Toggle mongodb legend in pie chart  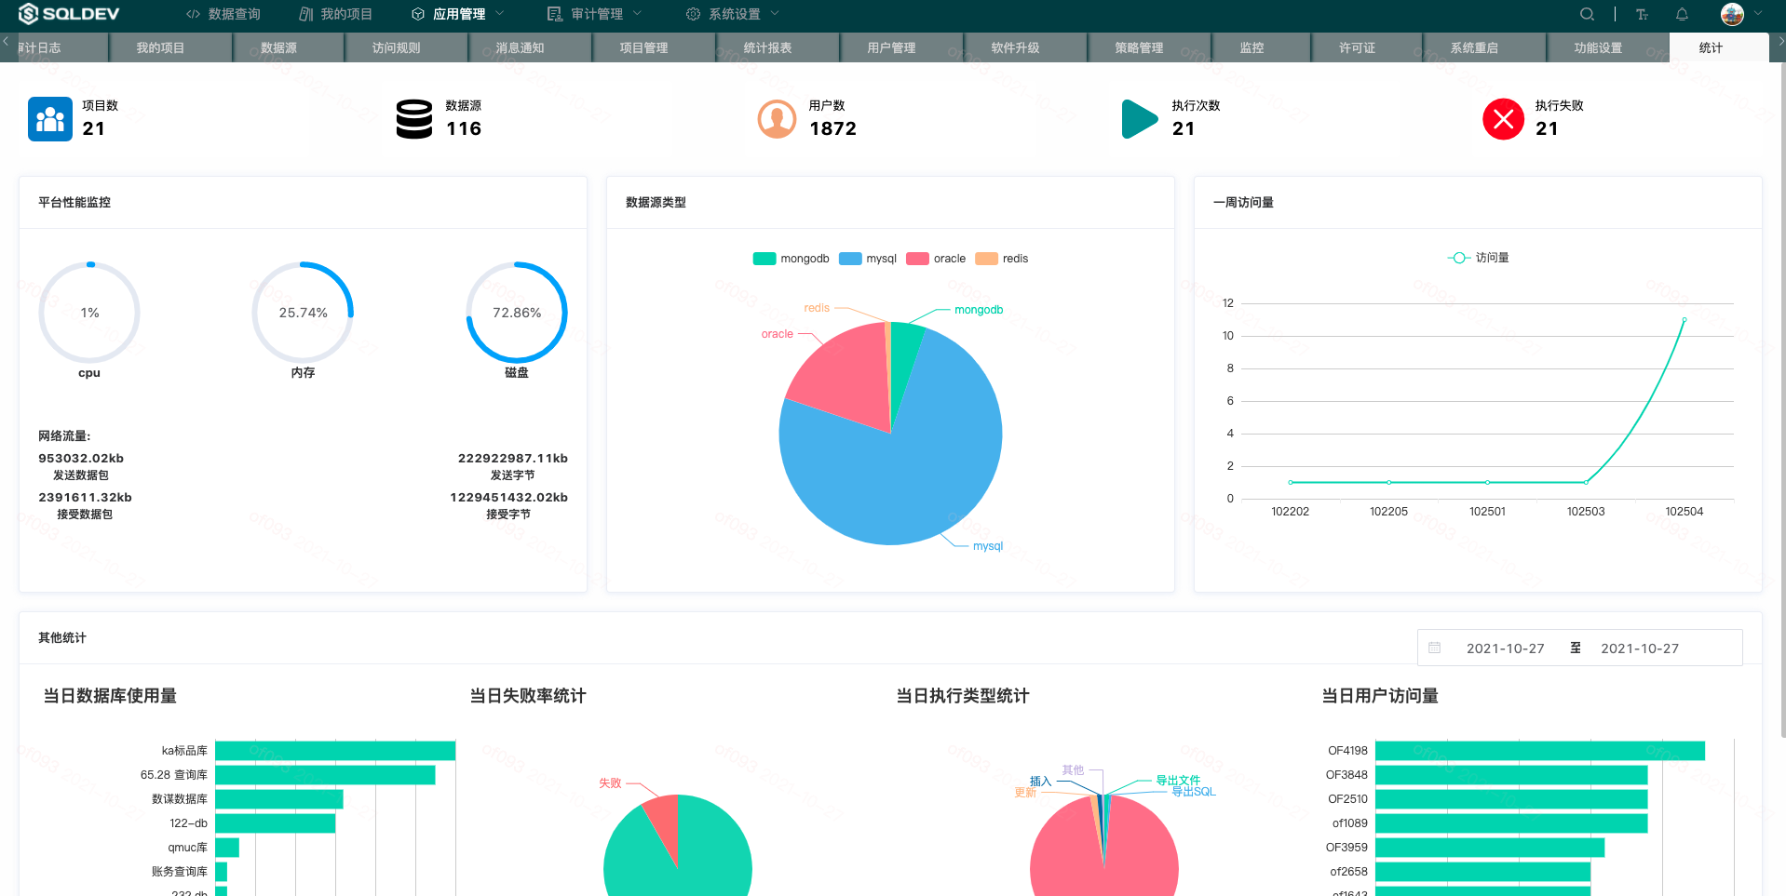tap(791, 259)
